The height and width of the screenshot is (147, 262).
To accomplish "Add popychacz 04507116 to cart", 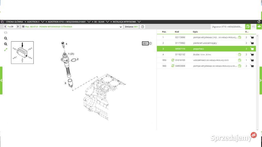I will coord(252,49).
